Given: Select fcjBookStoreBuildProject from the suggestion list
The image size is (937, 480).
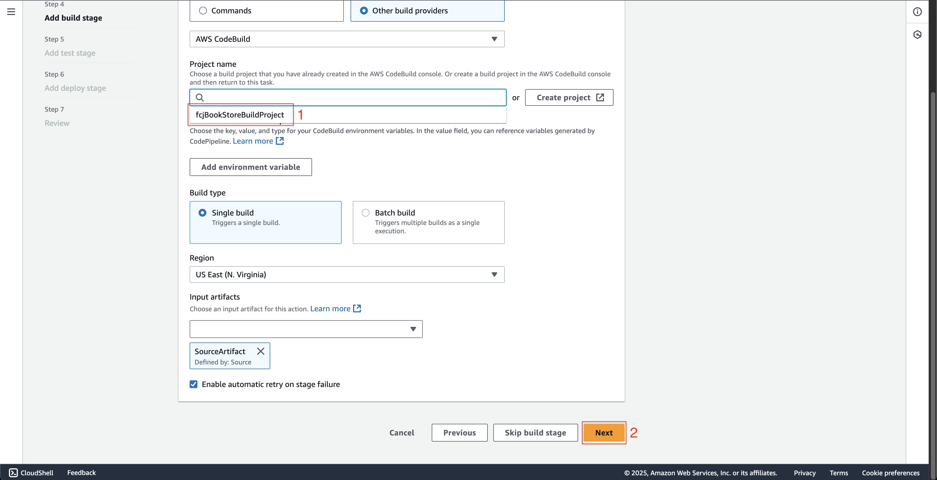Looking at the screenshot, I should click(240, 115).
